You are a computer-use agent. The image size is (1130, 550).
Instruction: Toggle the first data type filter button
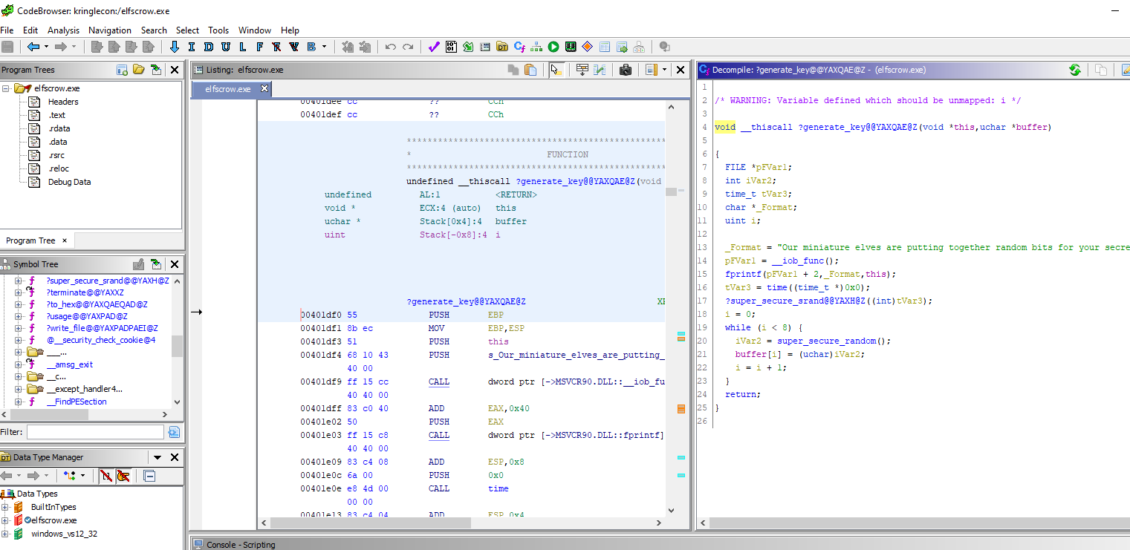tap(106, 475)
